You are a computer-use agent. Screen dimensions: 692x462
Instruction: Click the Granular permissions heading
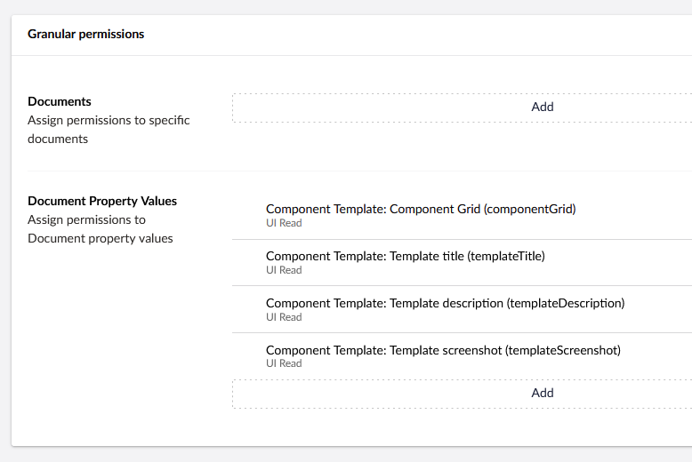(85, 35)
